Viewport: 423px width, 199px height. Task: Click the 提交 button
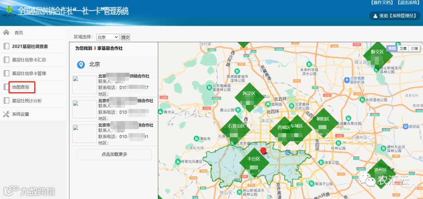click(125, 37)
